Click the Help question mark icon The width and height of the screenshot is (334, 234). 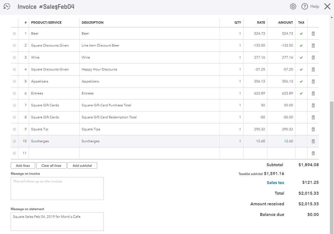[305, 6]
